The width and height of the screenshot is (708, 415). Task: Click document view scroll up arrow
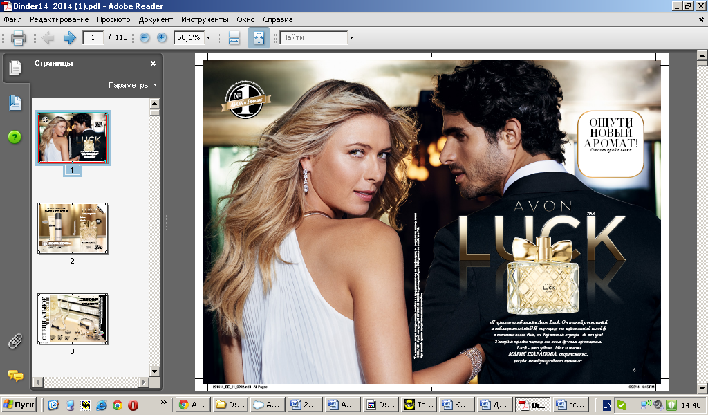[702, 55]
